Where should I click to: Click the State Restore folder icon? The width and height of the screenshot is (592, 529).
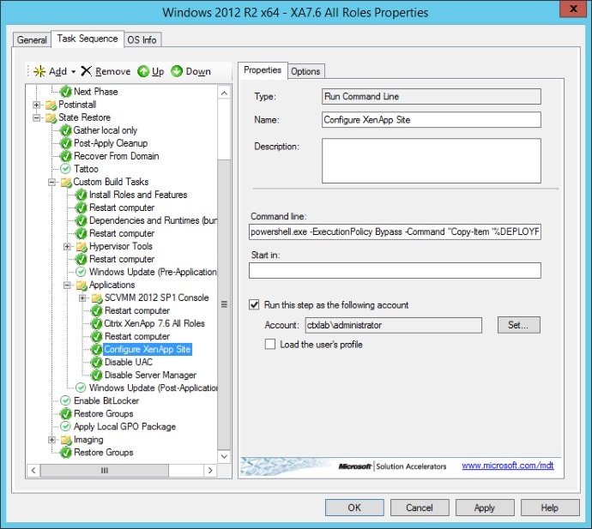click(51, 117)
